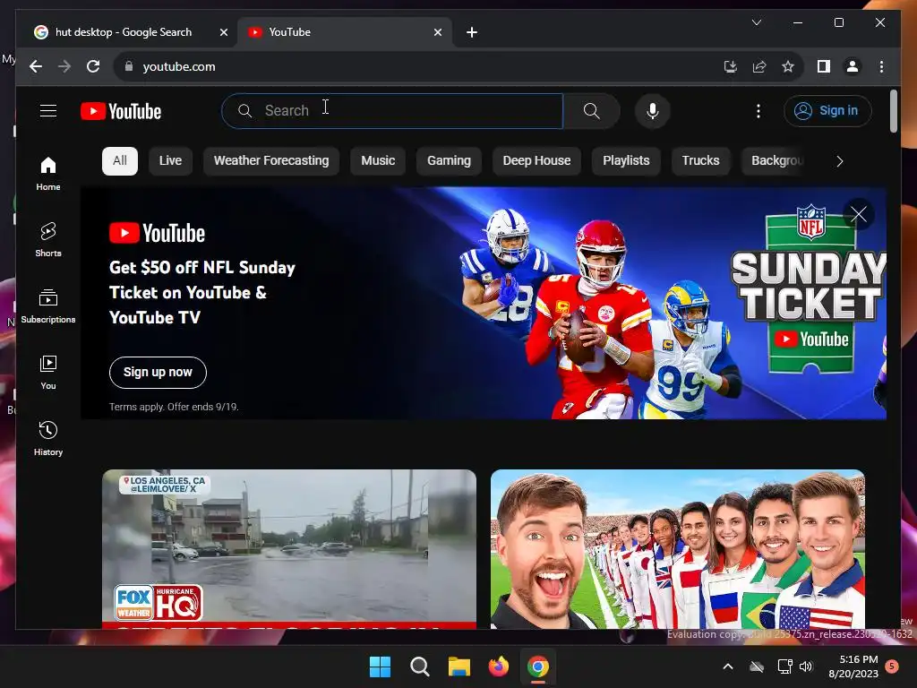
Task: Select the All filter chip
Action: pos(120,161)
